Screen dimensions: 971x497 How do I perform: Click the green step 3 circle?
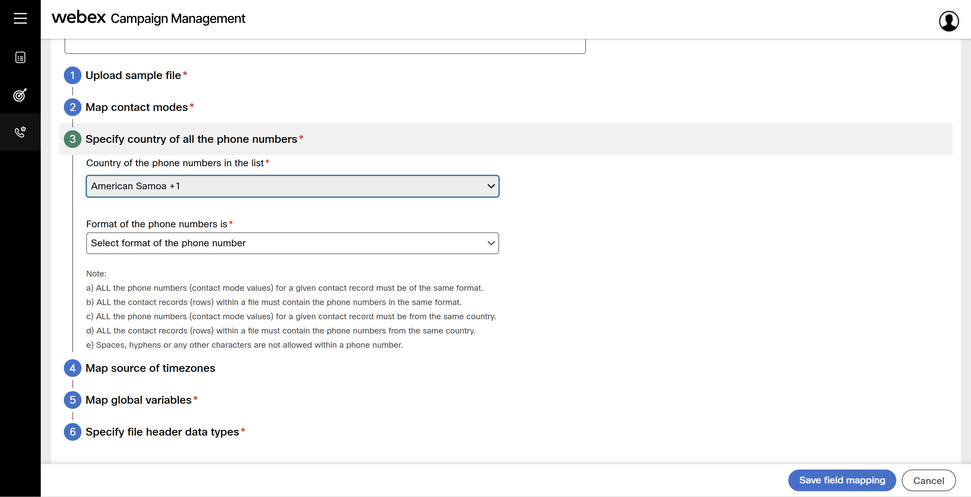(72, 139)
